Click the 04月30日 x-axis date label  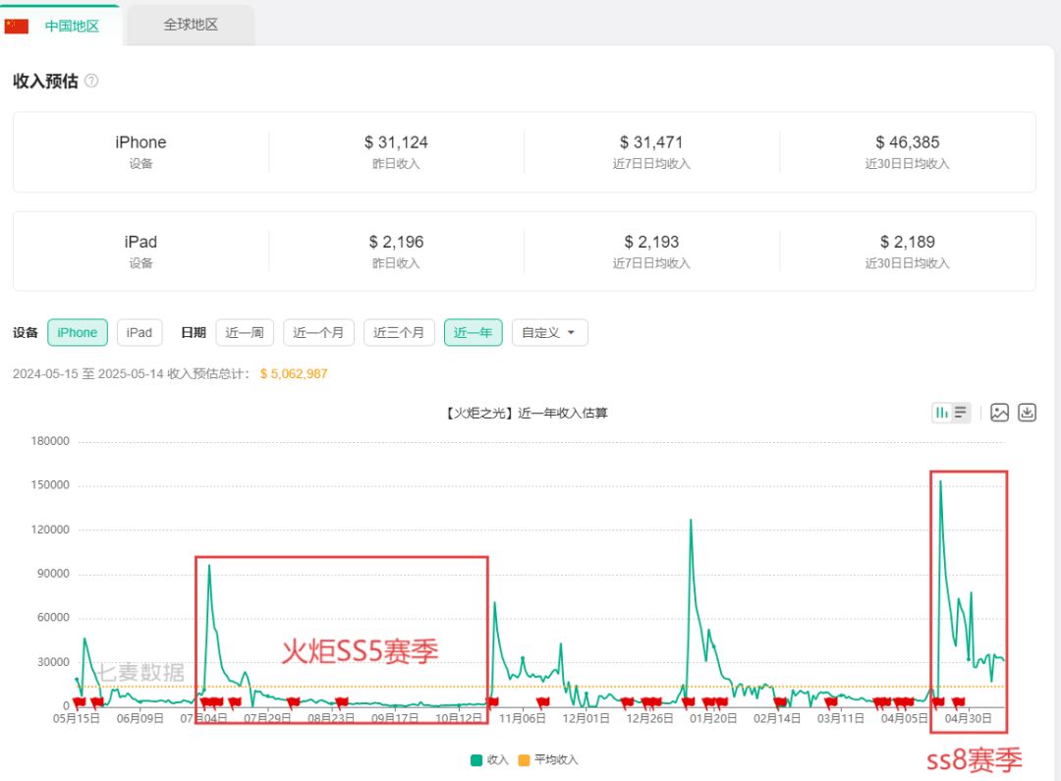click(x=969, y=718)
